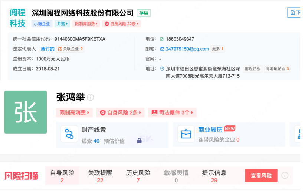Click the 风险扫描 logo
Image resolution: width=305 pixels, height=195 pixels.
pyautogui.click(x=21, y=176)
